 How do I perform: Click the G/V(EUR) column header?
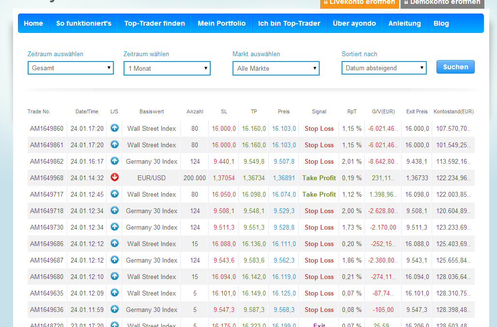(382, 111)
